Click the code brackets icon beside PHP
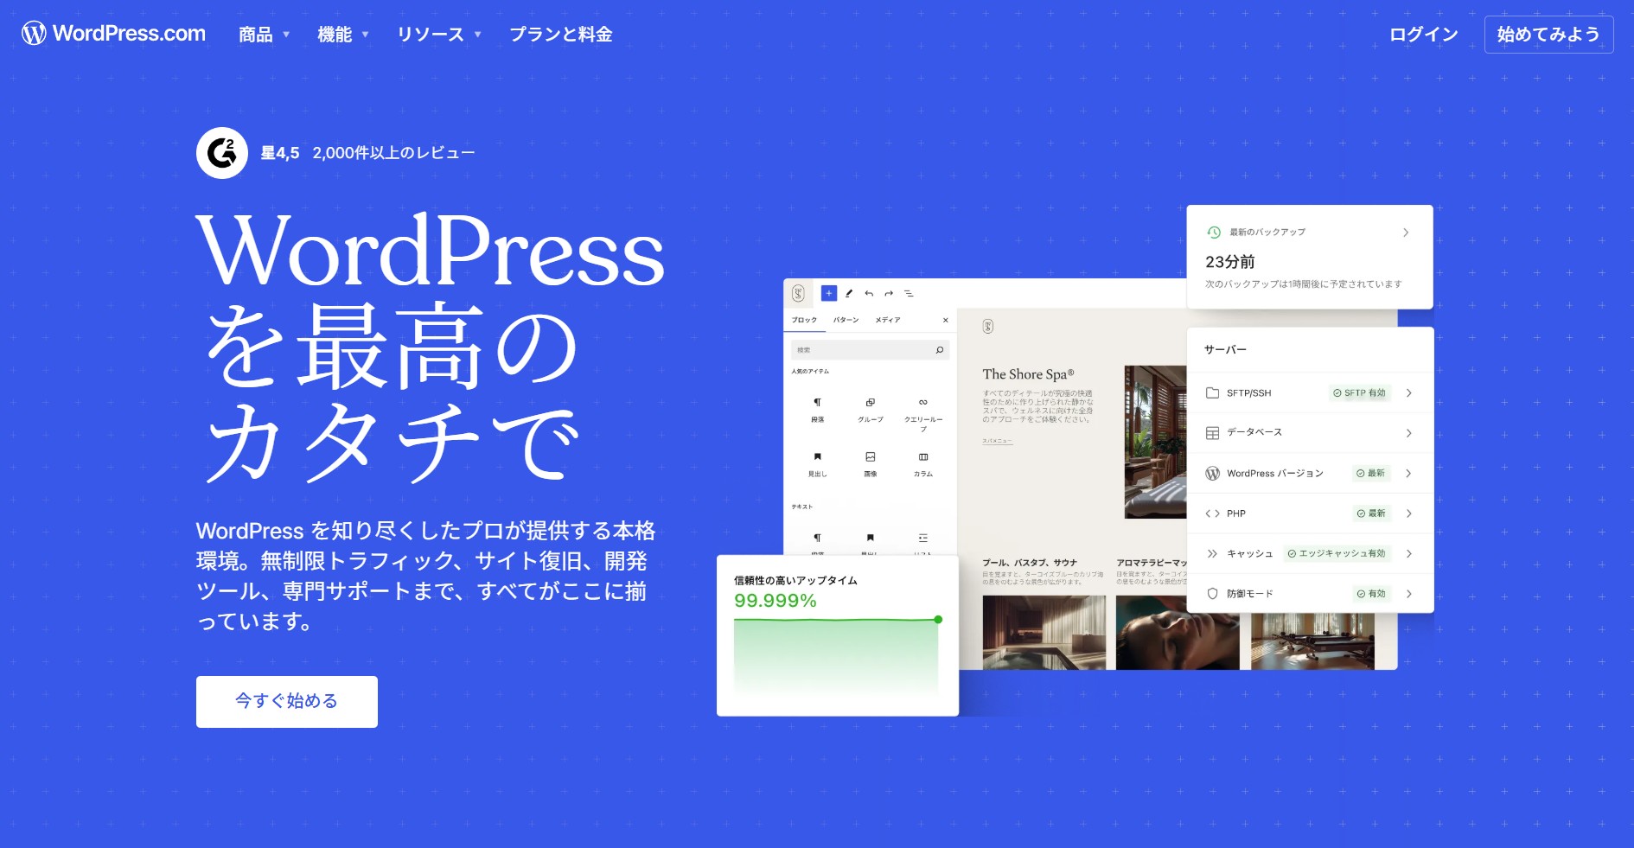This screenshot has width=1634, height=848. [1212, 513]
